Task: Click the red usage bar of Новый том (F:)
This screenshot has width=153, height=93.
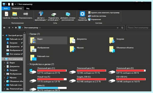Action: pyautogui.click(x=52, y=79)
